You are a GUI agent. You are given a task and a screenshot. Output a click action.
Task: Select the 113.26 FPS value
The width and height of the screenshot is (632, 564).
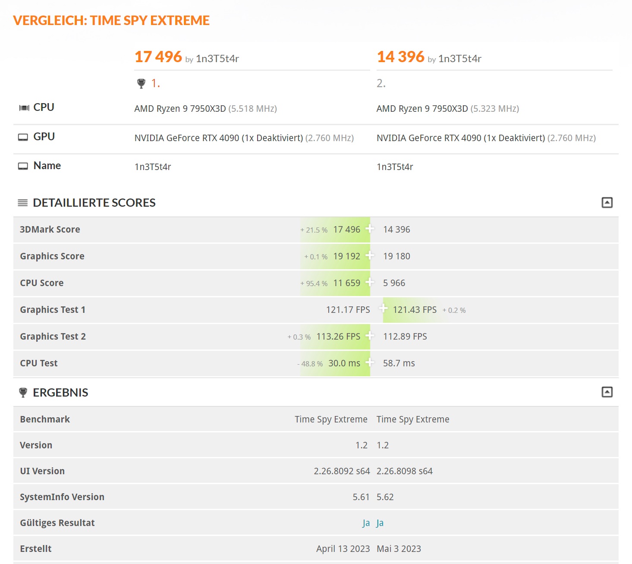click(338, 337)
